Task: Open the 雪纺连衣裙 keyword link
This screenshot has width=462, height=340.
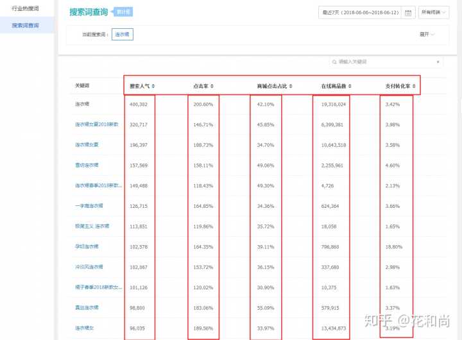Action: coord(87,165)
